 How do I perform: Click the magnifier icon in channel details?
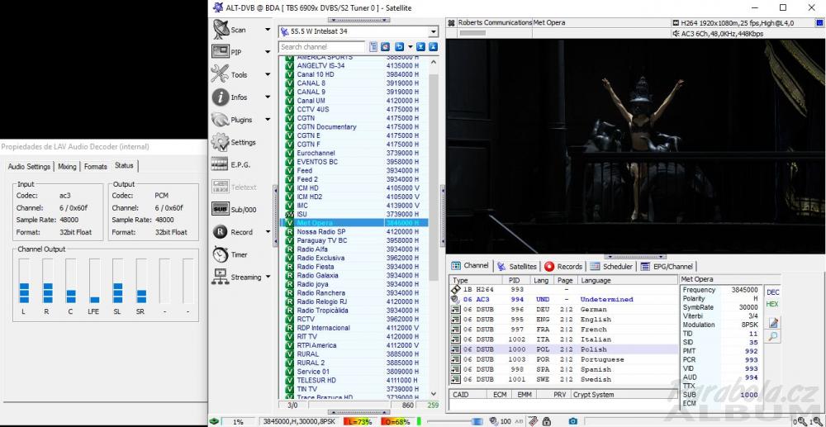point(773,336)
